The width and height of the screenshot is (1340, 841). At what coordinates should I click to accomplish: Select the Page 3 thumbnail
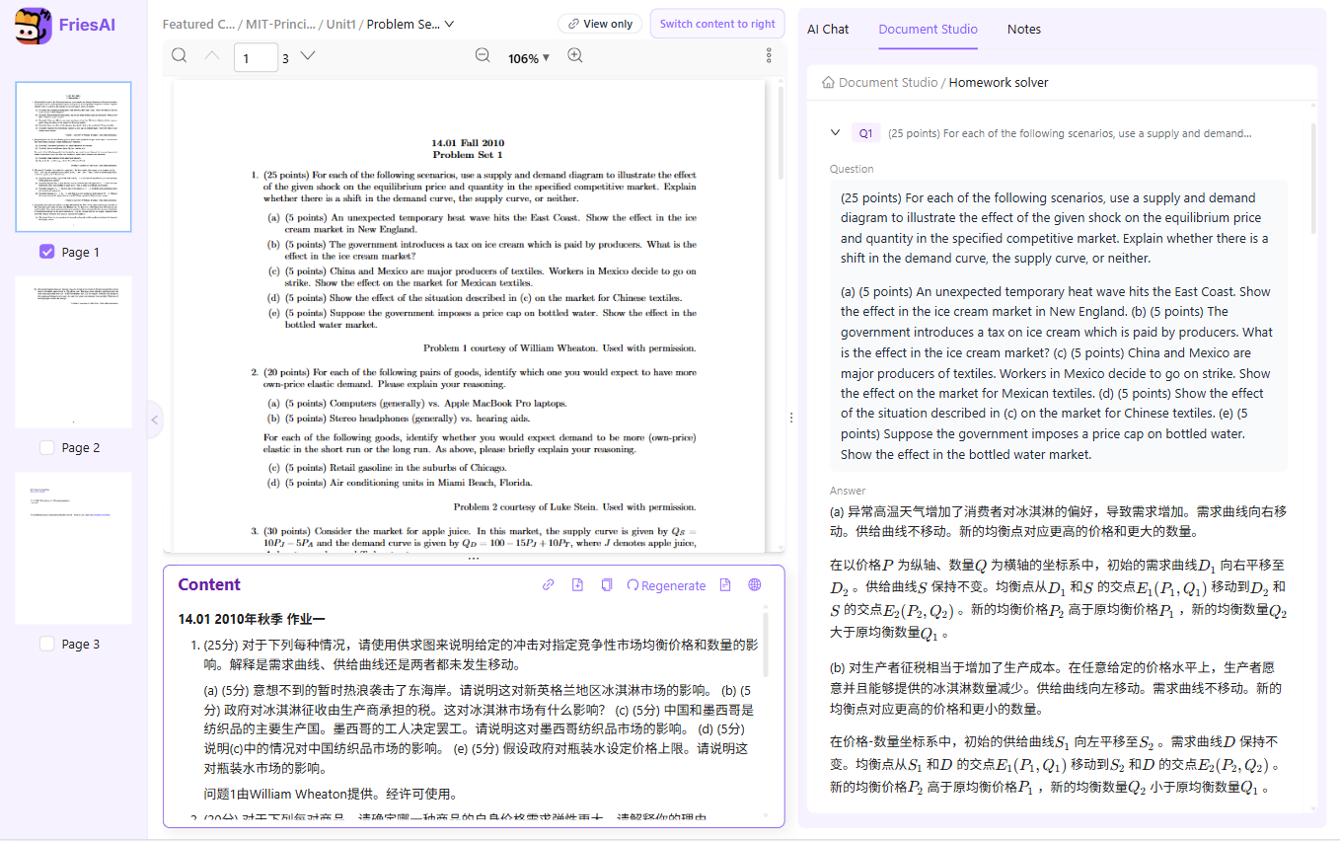point(74,548)
